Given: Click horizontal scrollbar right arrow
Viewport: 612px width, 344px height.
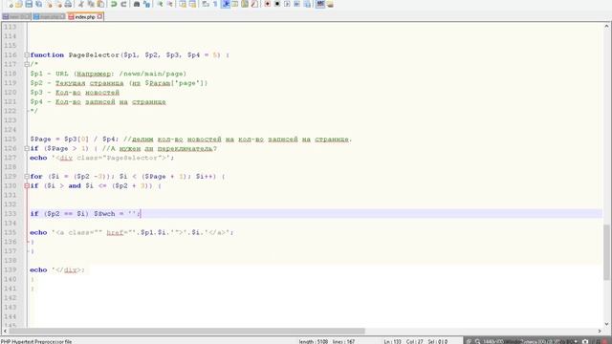Looking at the screenshot, I should (600, 332).
